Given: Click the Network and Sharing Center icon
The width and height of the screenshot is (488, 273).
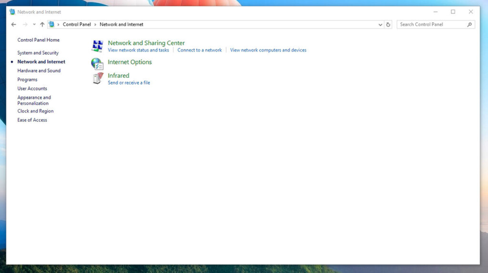Looking at the screenshot, I should coord(97,46).
